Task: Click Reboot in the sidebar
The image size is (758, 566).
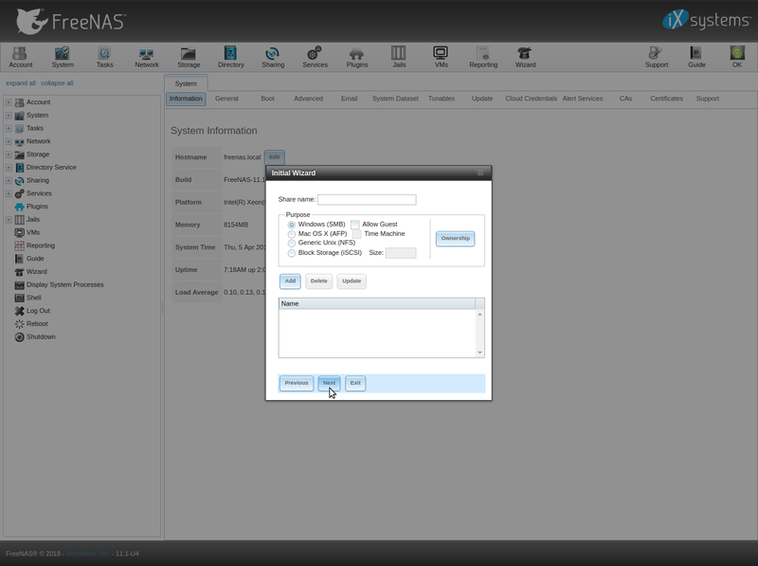Action: click(37, 323)
